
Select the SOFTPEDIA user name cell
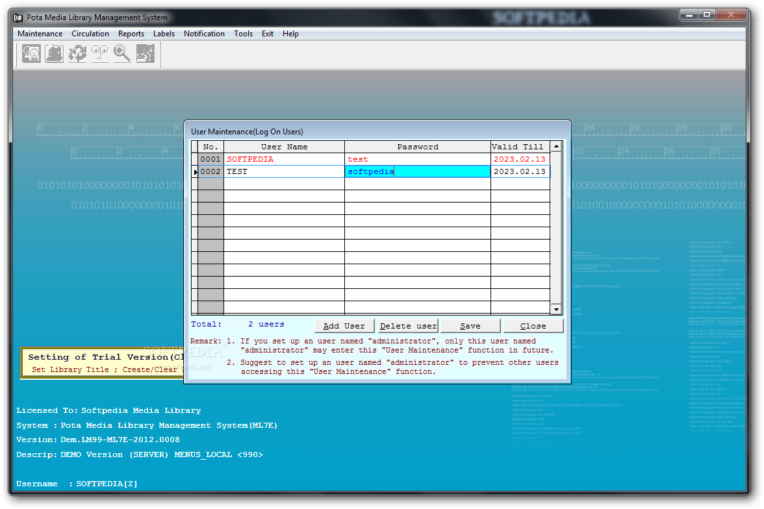click(x=284, y=159)
